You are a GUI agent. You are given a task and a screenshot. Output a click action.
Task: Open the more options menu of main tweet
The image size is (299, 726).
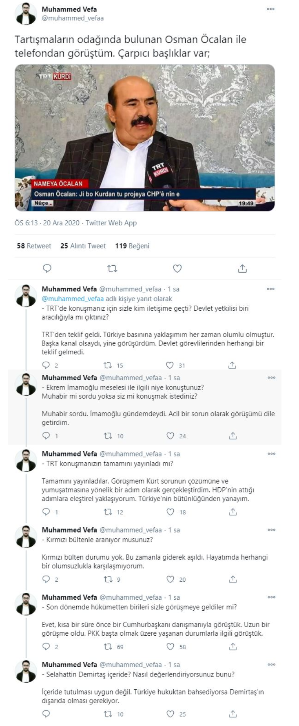[271, 9]
